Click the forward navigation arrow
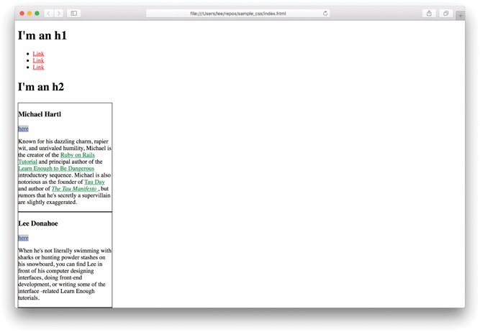480x332 pixels. [x=59, y=14]
